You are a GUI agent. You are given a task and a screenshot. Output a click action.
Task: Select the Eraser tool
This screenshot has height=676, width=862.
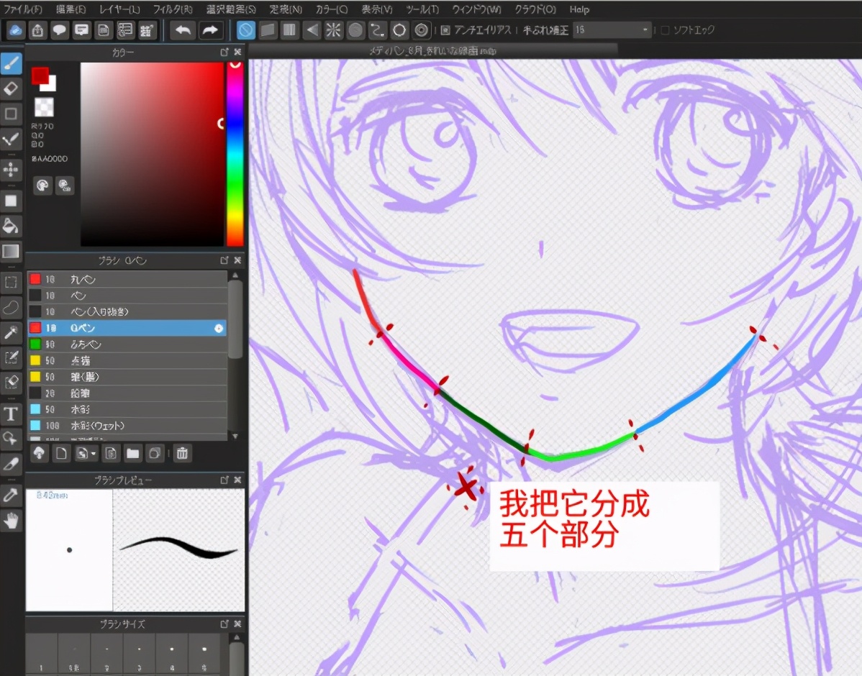click(x=11, y=88)
